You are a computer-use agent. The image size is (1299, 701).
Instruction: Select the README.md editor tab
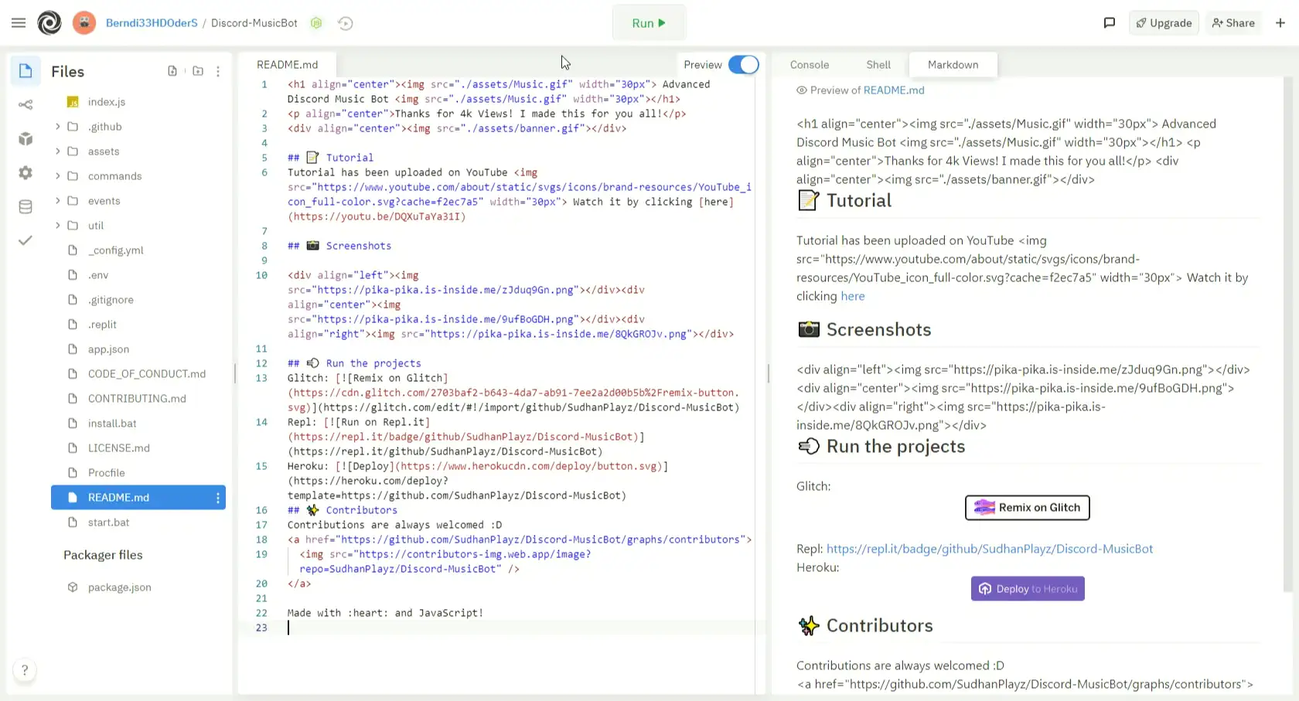pos(288,65)
